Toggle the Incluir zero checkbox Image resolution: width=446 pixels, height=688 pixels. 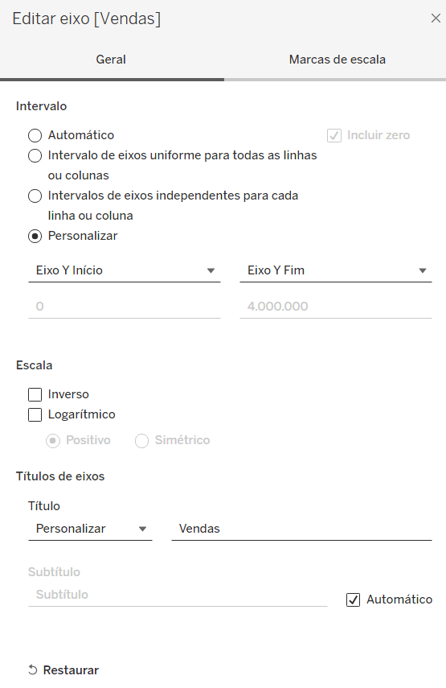(334, 135)
